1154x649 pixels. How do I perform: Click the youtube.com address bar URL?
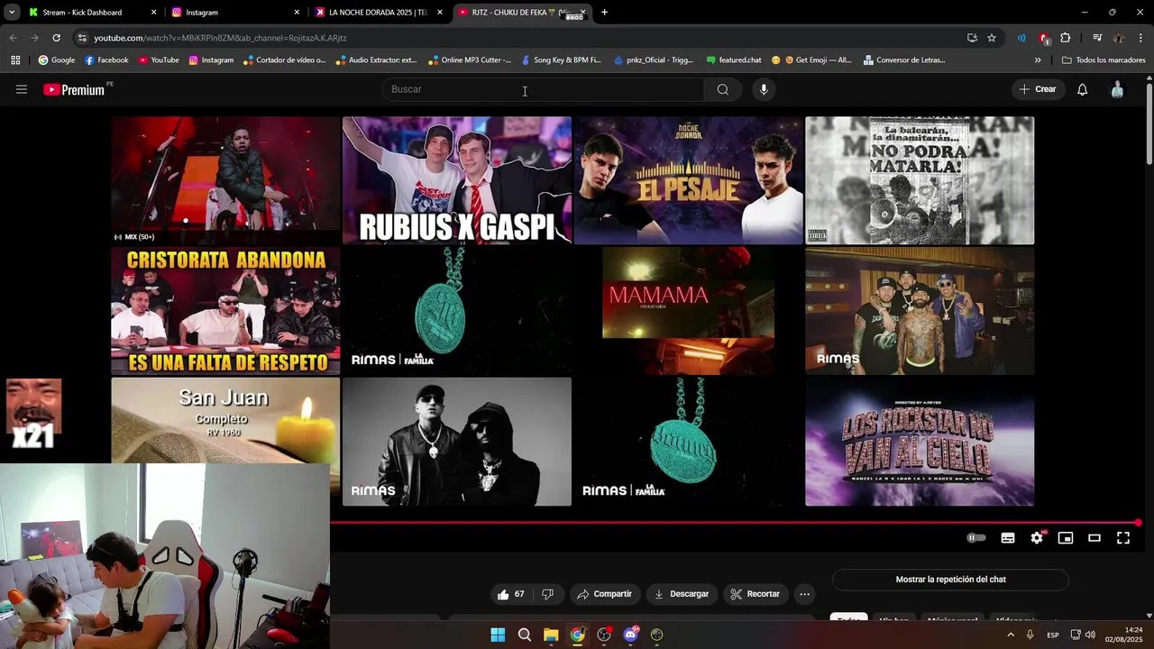coord(220,38)
